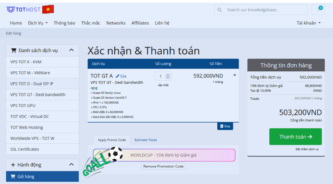Select SSL Certificates category

click(43, 149)
